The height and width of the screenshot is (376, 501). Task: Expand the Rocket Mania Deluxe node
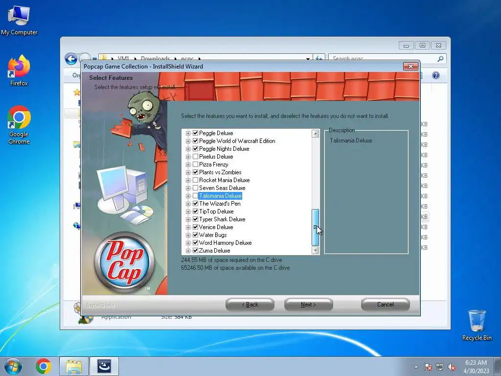point(188,180)
